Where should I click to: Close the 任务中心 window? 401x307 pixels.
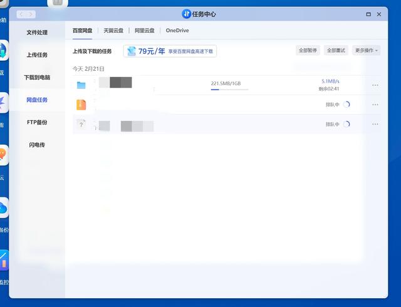point(379,14)
